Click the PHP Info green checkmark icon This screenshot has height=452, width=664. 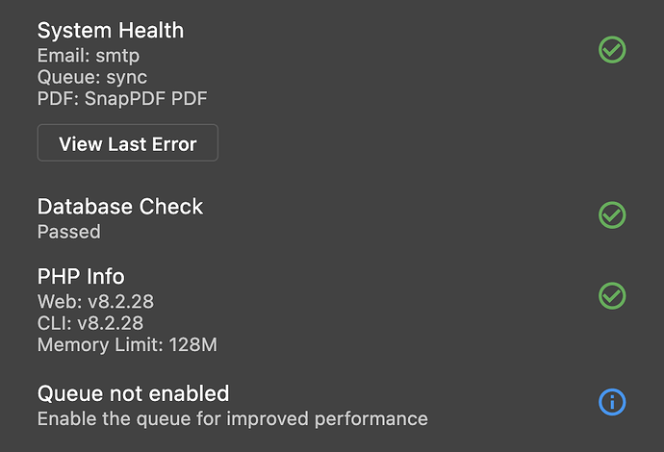[612, 296]
